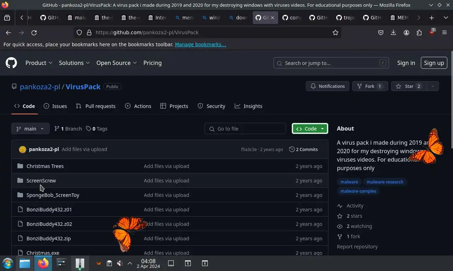The width and height of the screenshot is (453, 271).
Task: Switch to the Security tab
Action: point(211,106)
